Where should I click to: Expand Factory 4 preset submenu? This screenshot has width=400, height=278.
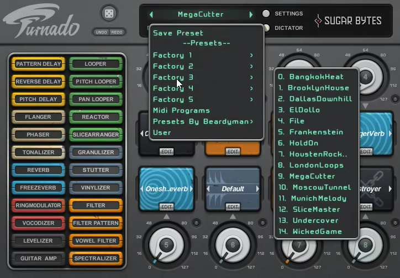click(203, 88)
